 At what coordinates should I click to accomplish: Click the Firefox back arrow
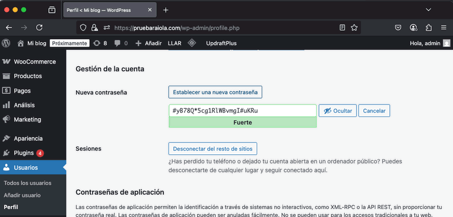point(9,28)
